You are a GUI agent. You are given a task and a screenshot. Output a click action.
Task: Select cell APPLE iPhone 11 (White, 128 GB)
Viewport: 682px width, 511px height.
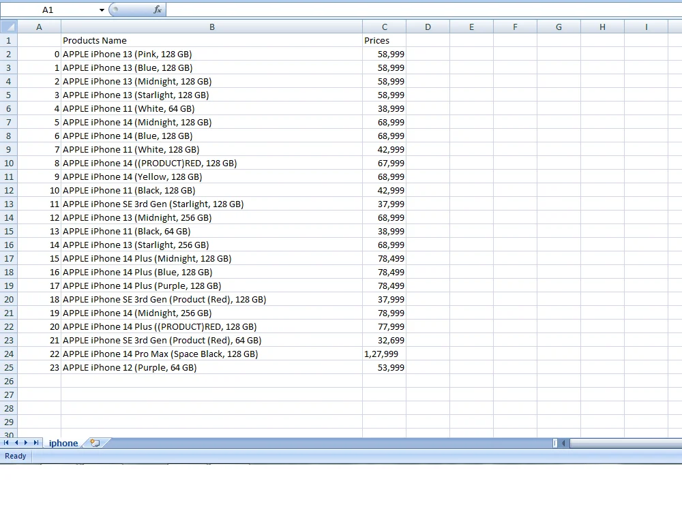click(x=212, y=149)
